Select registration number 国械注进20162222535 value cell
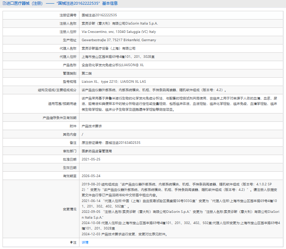 (99, 15)
